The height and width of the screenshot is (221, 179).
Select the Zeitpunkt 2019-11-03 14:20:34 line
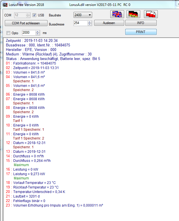pyautogui.click(x=32, y=41)
